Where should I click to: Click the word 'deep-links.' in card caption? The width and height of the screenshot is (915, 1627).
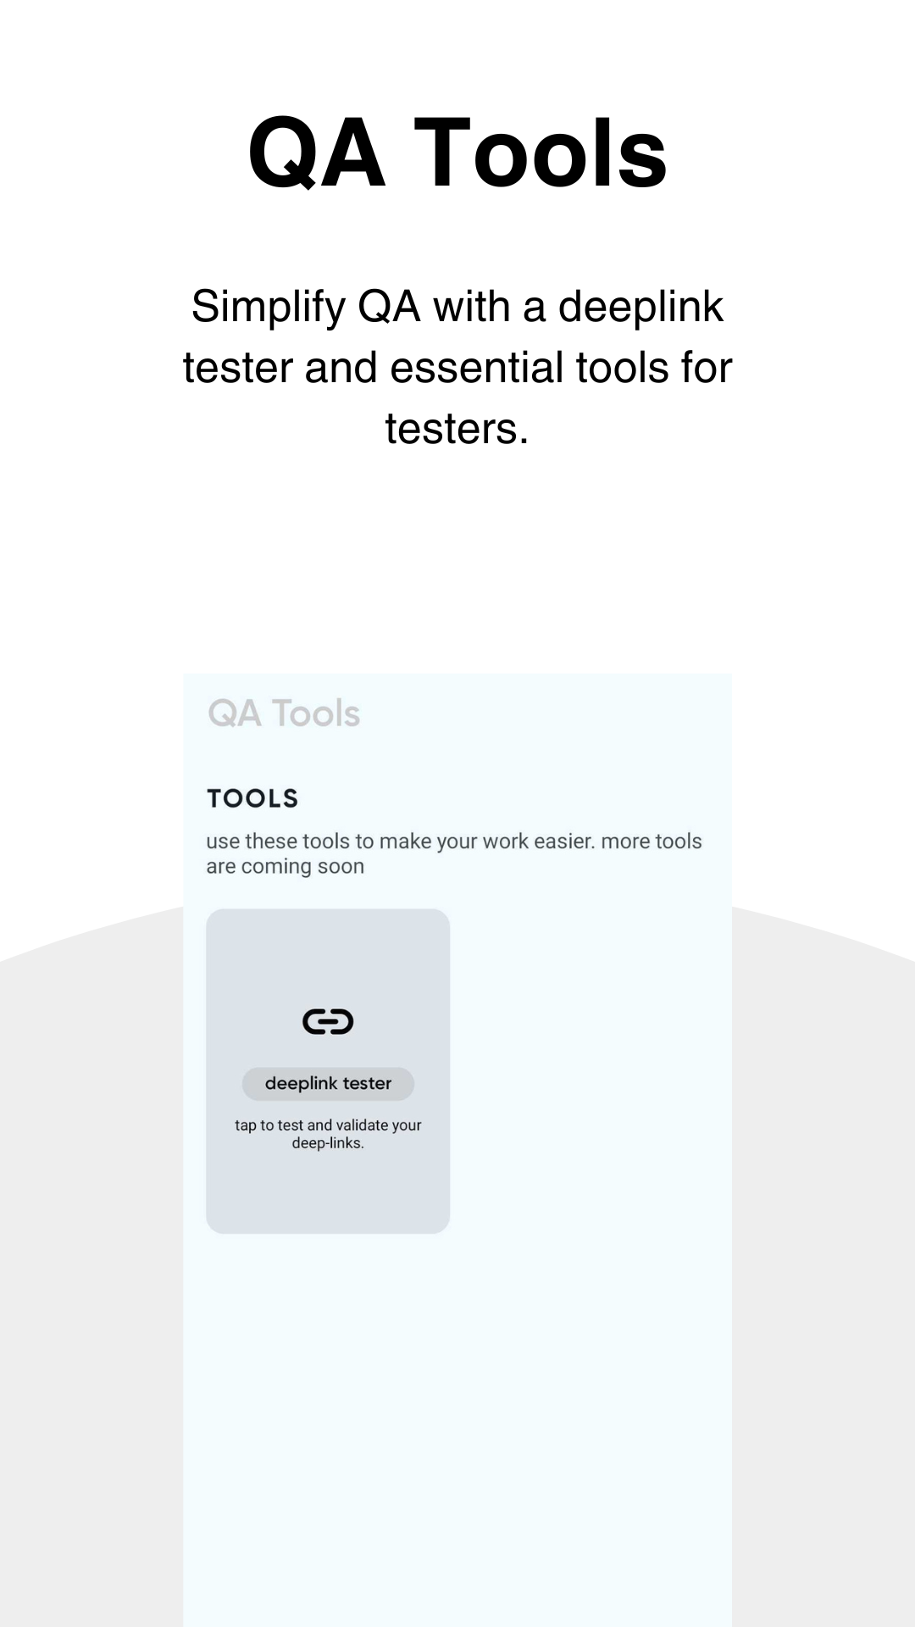tap(328, 1144)
